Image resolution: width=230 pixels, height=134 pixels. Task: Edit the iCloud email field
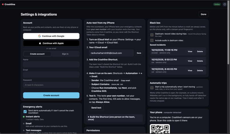[x=111, y=53]
